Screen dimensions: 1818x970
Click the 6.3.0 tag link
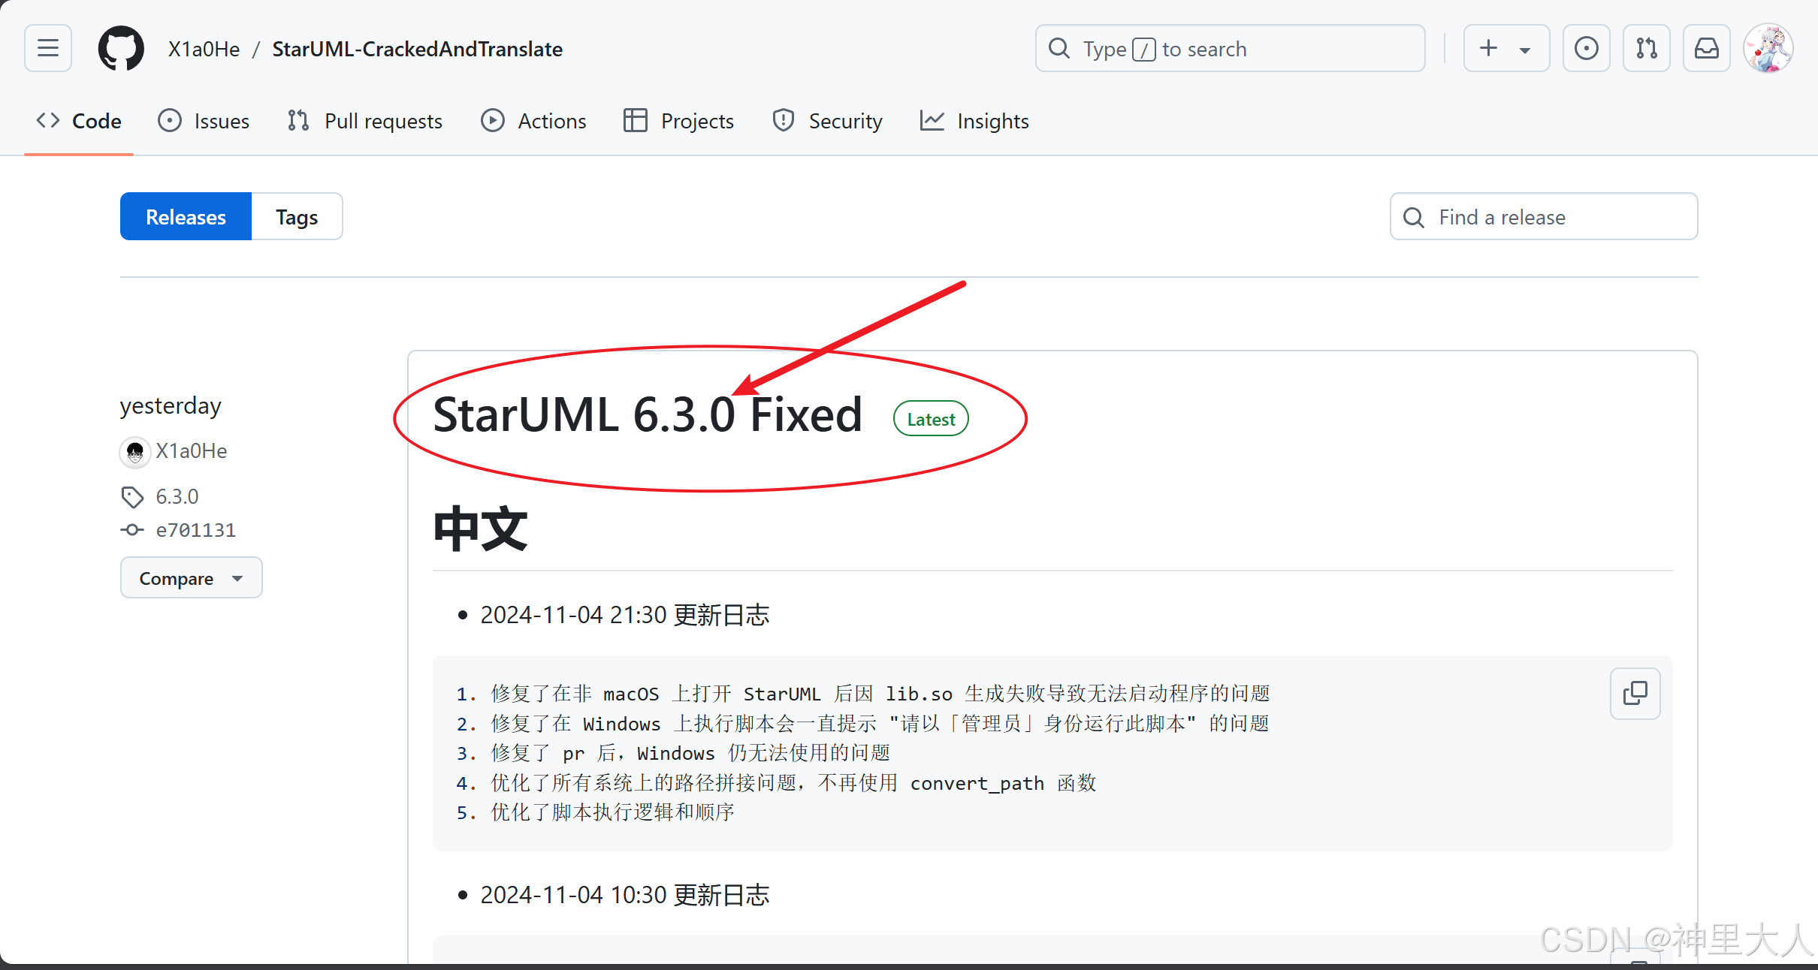point(177,496)
